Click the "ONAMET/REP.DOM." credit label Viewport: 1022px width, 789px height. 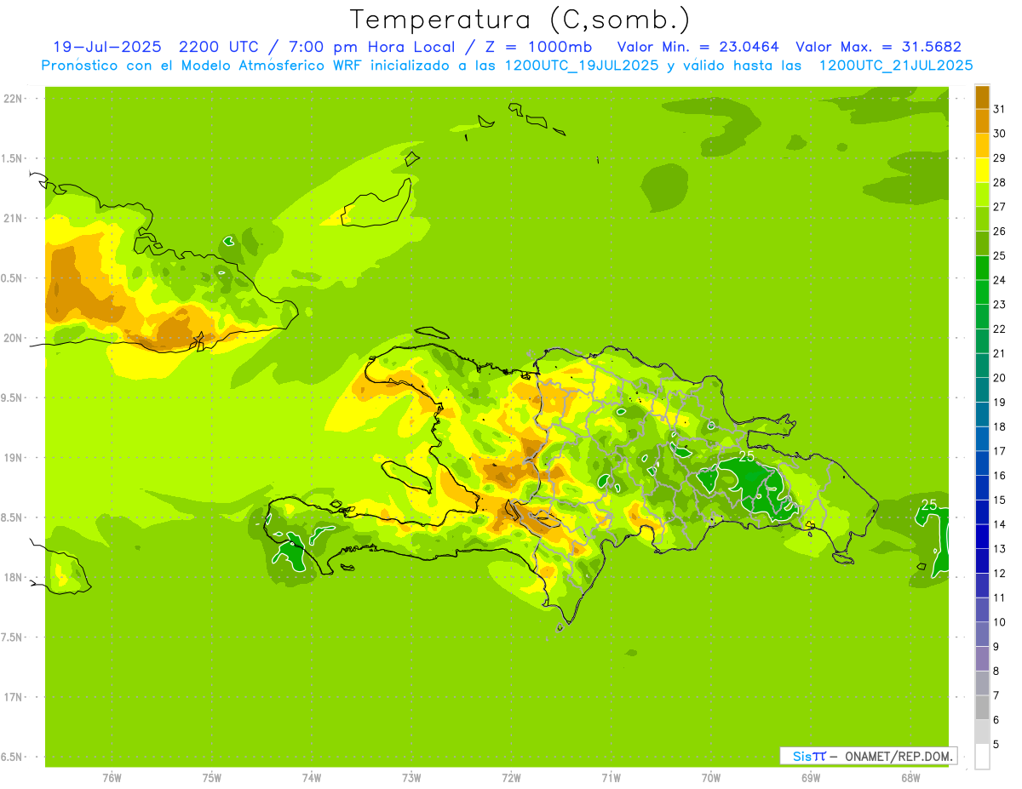pos(899,756)
